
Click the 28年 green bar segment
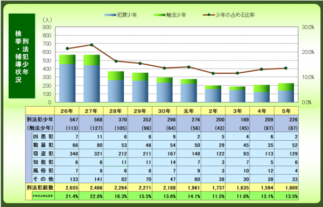click(x=116, y=75)
